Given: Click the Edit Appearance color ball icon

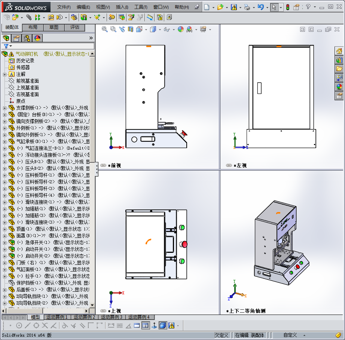Looking at the screenshot, I should [181, 29].
